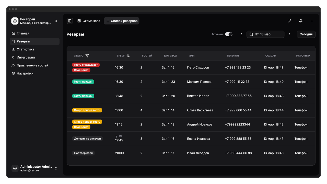Open the Administrator account menu
The image size is (327, 184).
coord(56,168)
